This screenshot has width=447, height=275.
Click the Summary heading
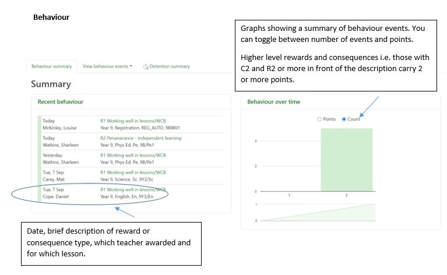(x=51, y=84)
